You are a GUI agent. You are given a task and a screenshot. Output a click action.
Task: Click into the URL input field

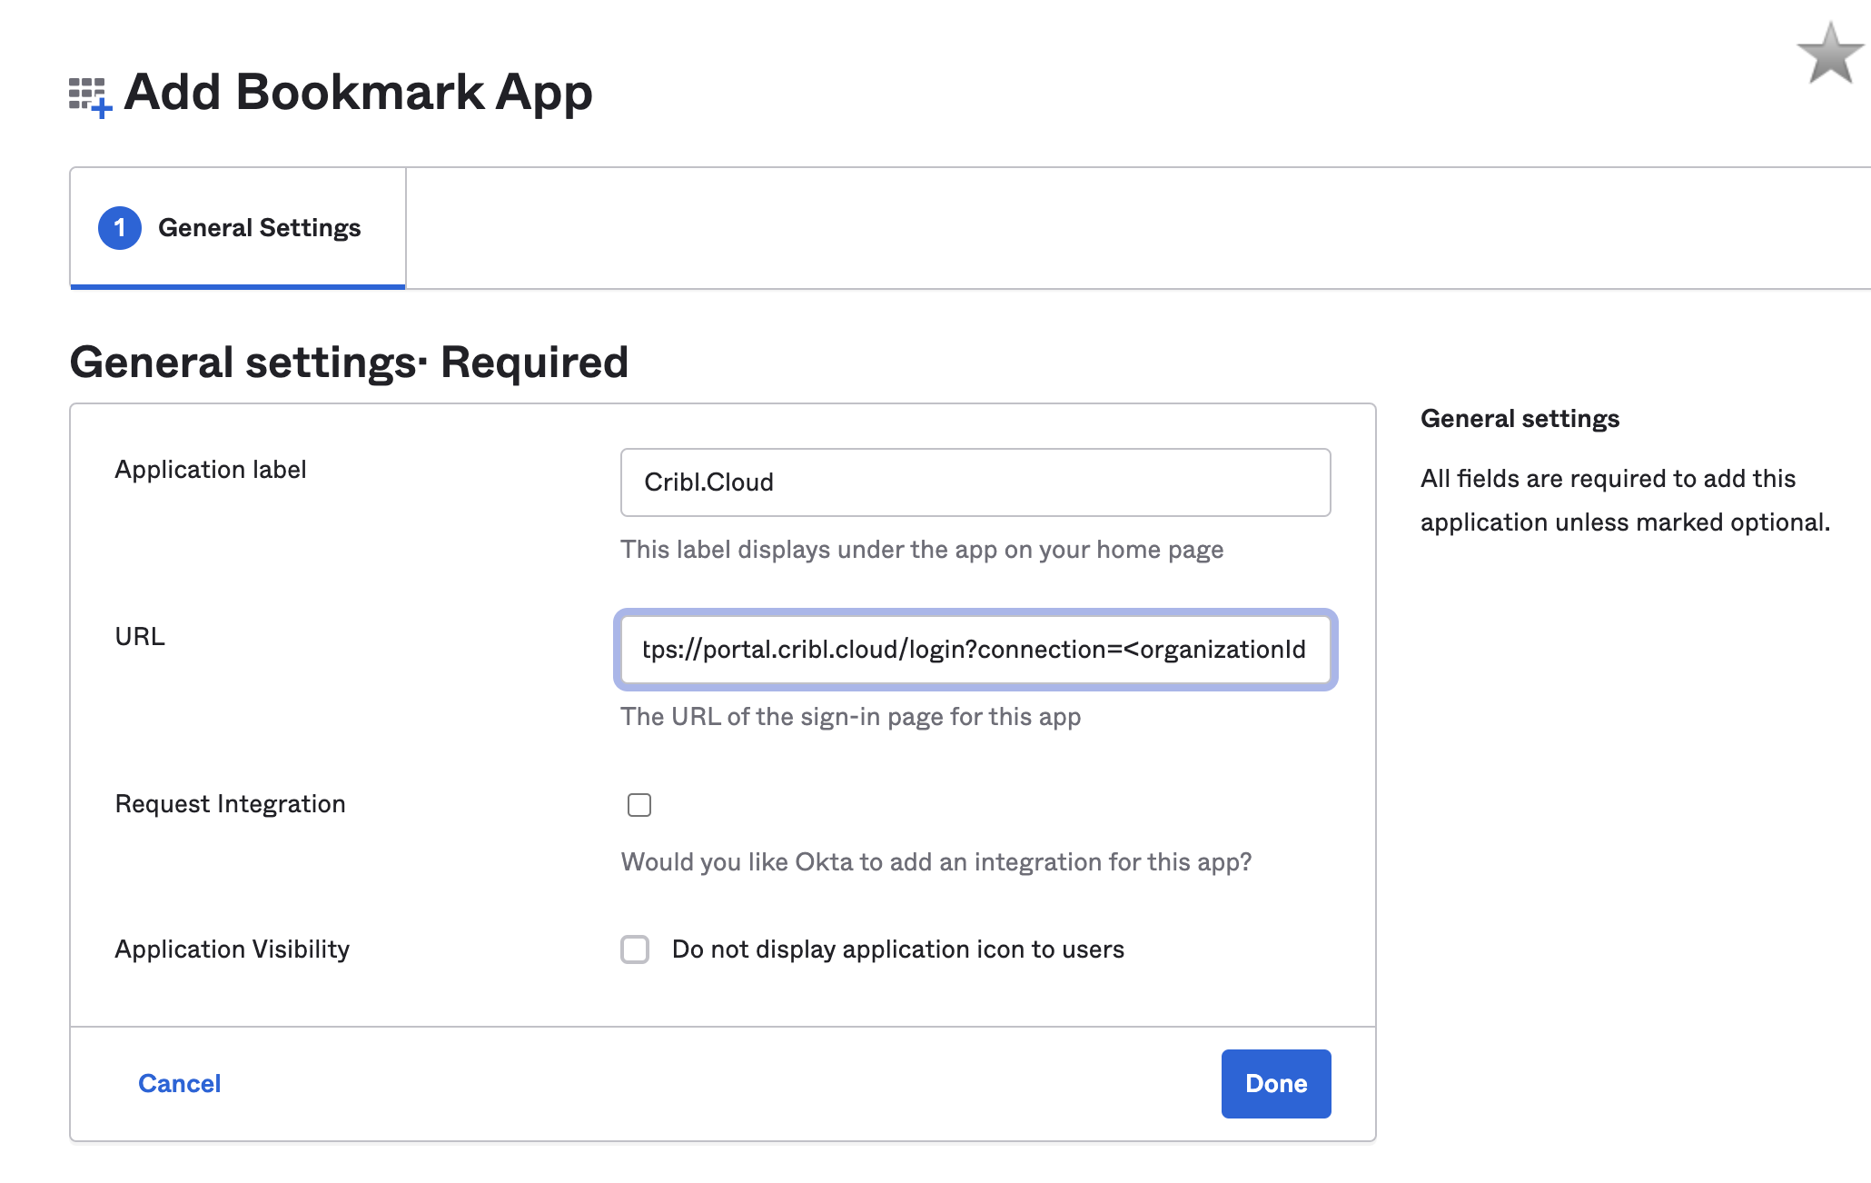[x=975, y=650]
